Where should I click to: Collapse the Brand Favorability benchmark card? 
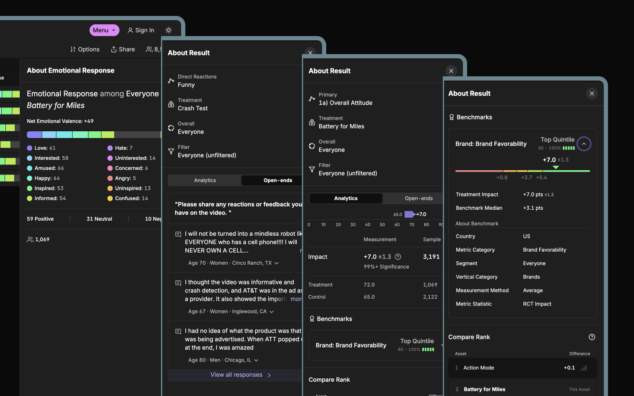[x=583, y=144]
